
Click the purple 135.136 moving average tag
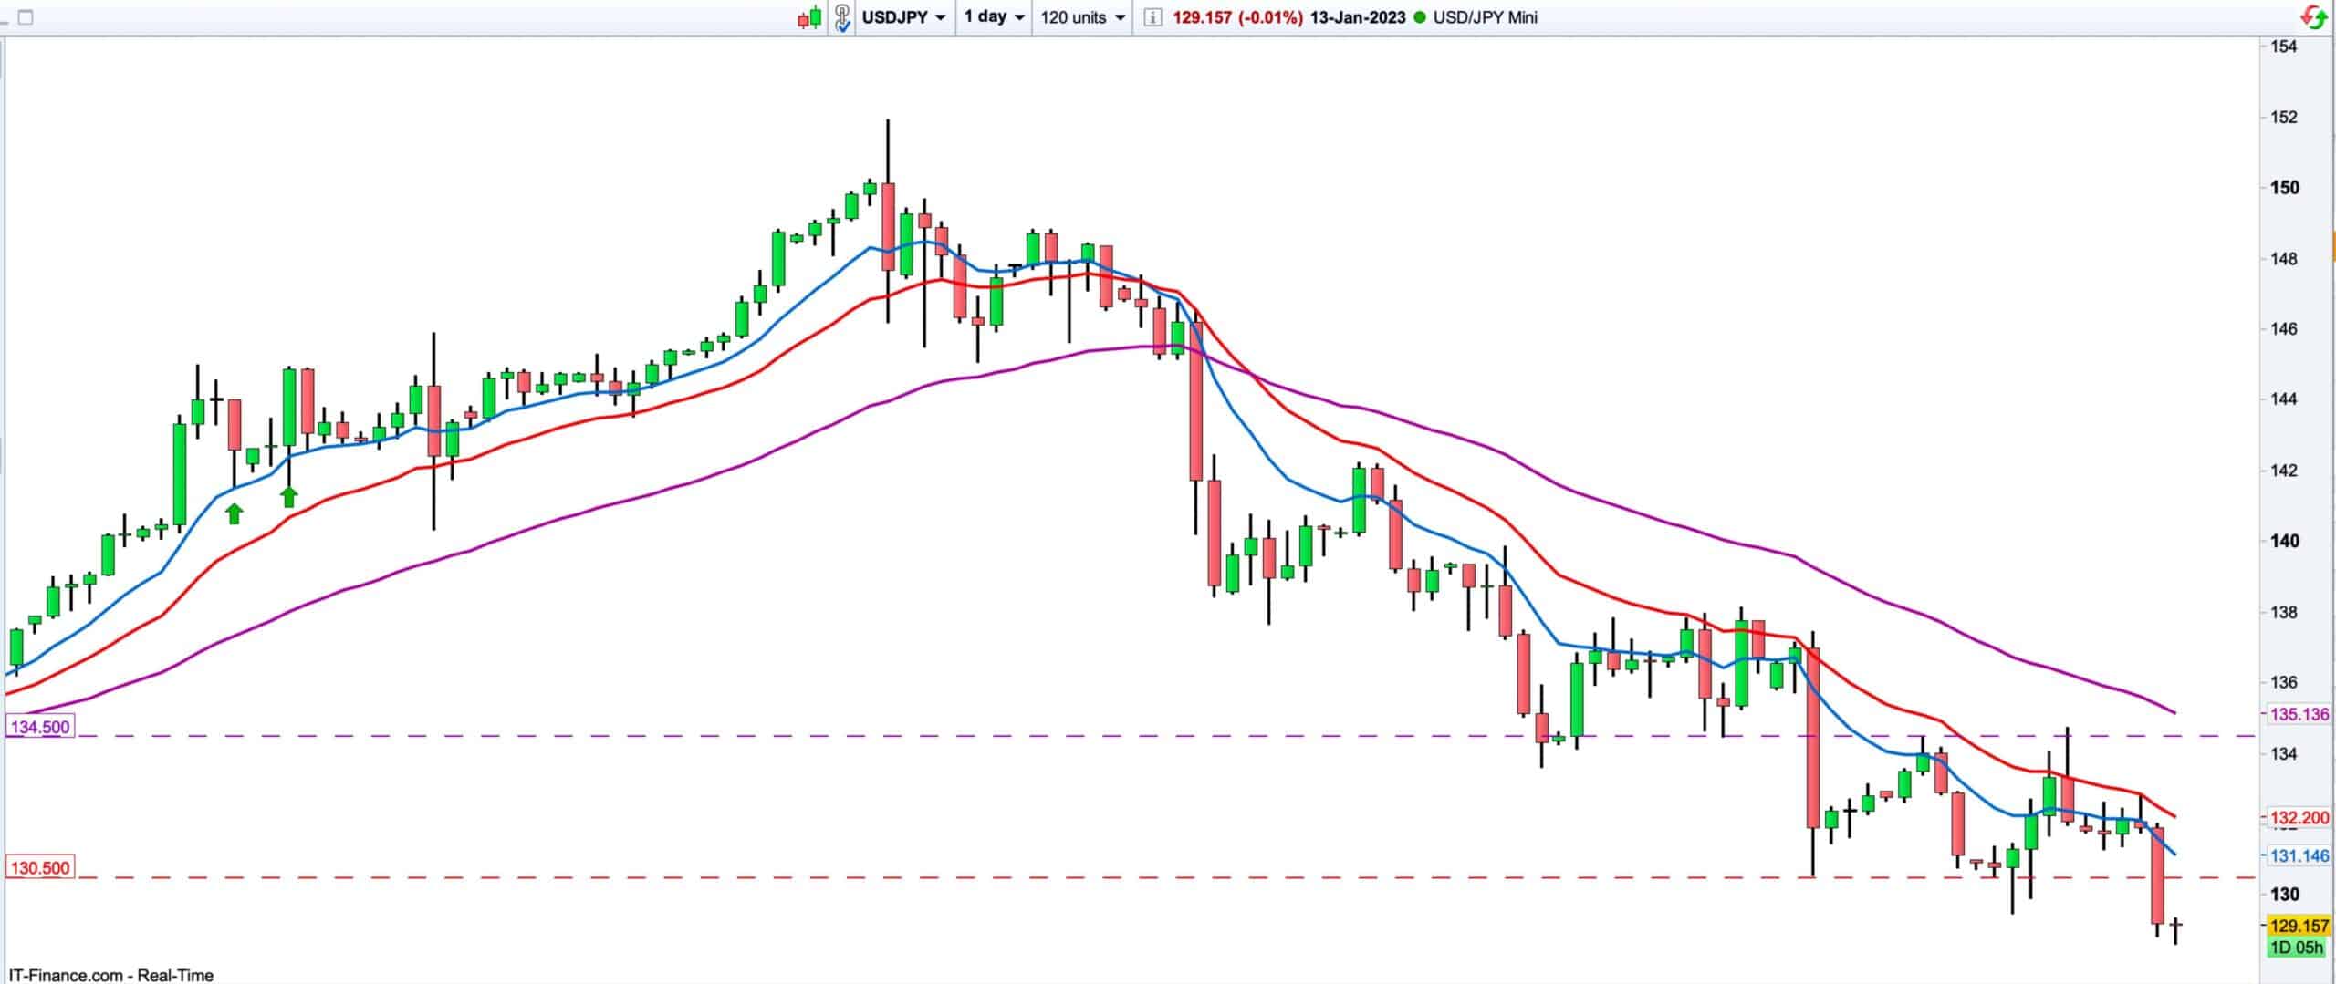(x=2299, y=714)
